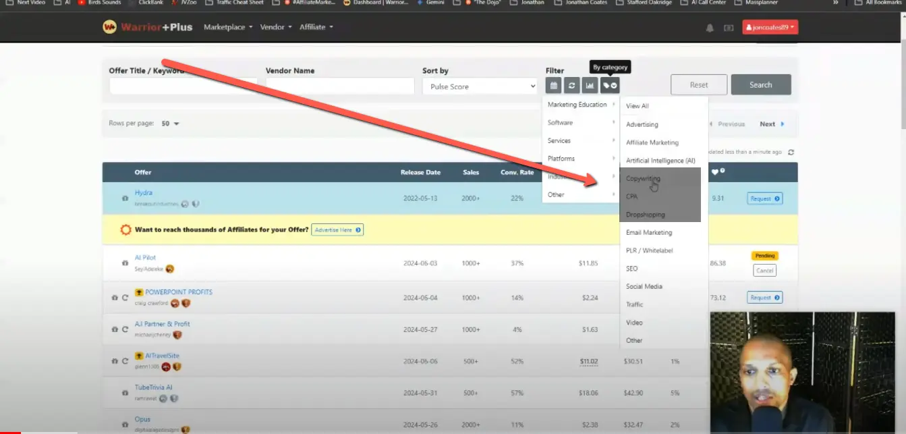This screenshot has width=906, height=434.
Task: Expand the joncoates89 account menu
Action: 770,26
